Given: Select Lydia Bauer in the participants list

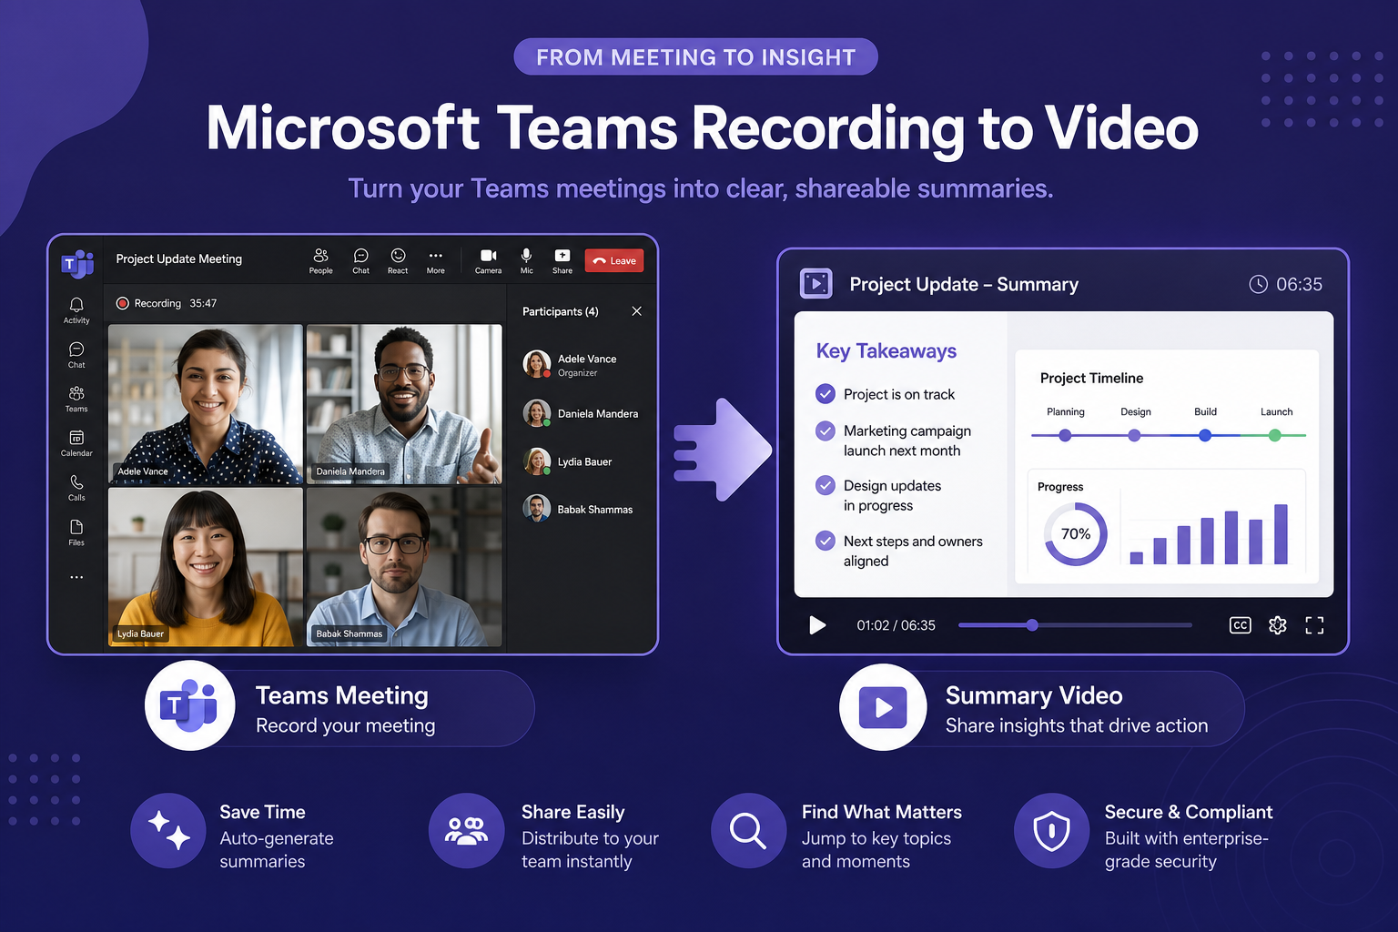Looking at the screenshot, I should 582,461.
